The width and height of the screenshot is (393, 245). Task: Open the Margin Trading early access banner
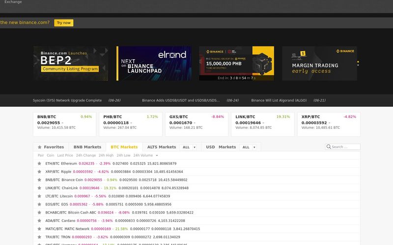click(320, 64)
